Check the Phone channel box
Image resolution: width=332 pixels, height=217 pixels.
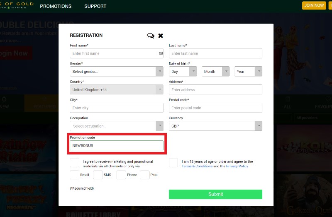click(x=121, y=175)
